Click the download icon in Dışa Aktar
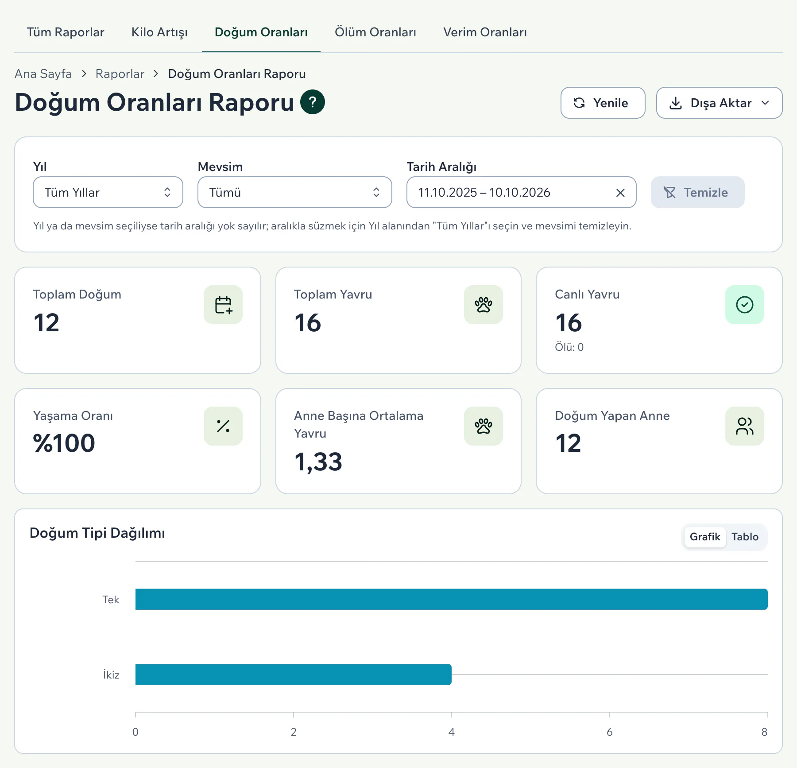The width and height of the screenshot is (797, 768). point(676,103)
